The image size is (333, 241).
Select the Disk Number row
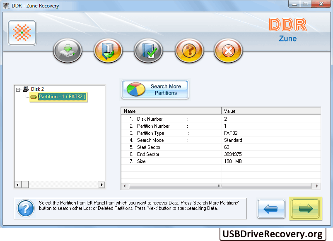pyautogui.click(x=221, y=119)
